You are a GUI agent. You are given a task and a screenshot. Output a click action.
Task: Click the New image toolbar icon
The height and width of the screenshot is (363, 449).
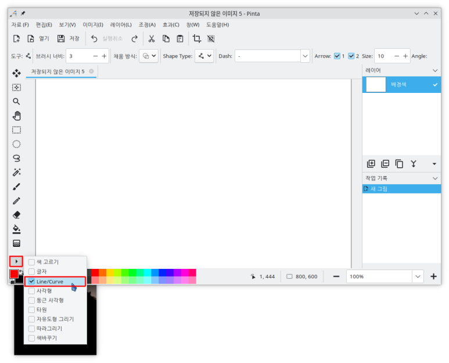(17, 38)
